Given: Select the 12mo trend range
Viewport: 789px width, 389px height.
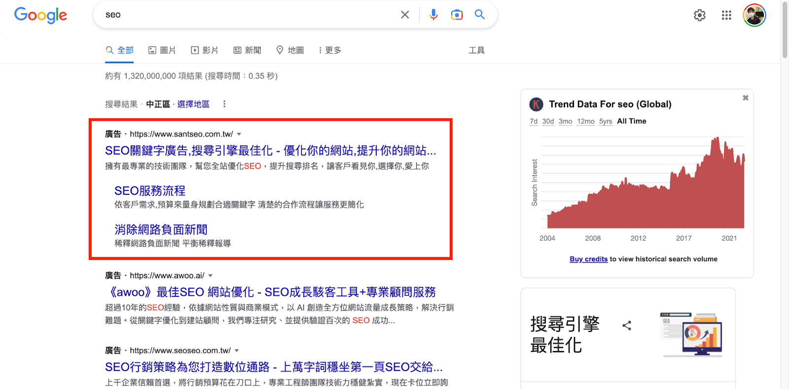Looking at the screenshot, I should (586, 121).
